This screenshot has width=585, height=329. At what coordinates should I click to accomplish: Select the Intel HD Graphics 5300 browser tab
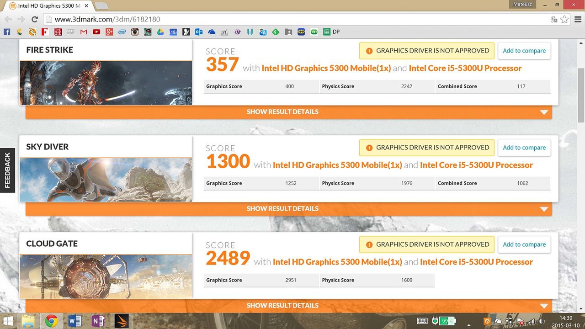(43, 5)
